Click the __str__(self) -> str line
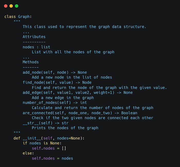The width and height of the screenshot is (180, 167). click(46, 123)
